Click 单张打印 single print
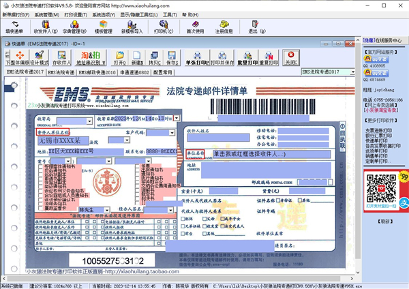Image resolution: width=409 pixels, height=289 pixels. [197, 58]
